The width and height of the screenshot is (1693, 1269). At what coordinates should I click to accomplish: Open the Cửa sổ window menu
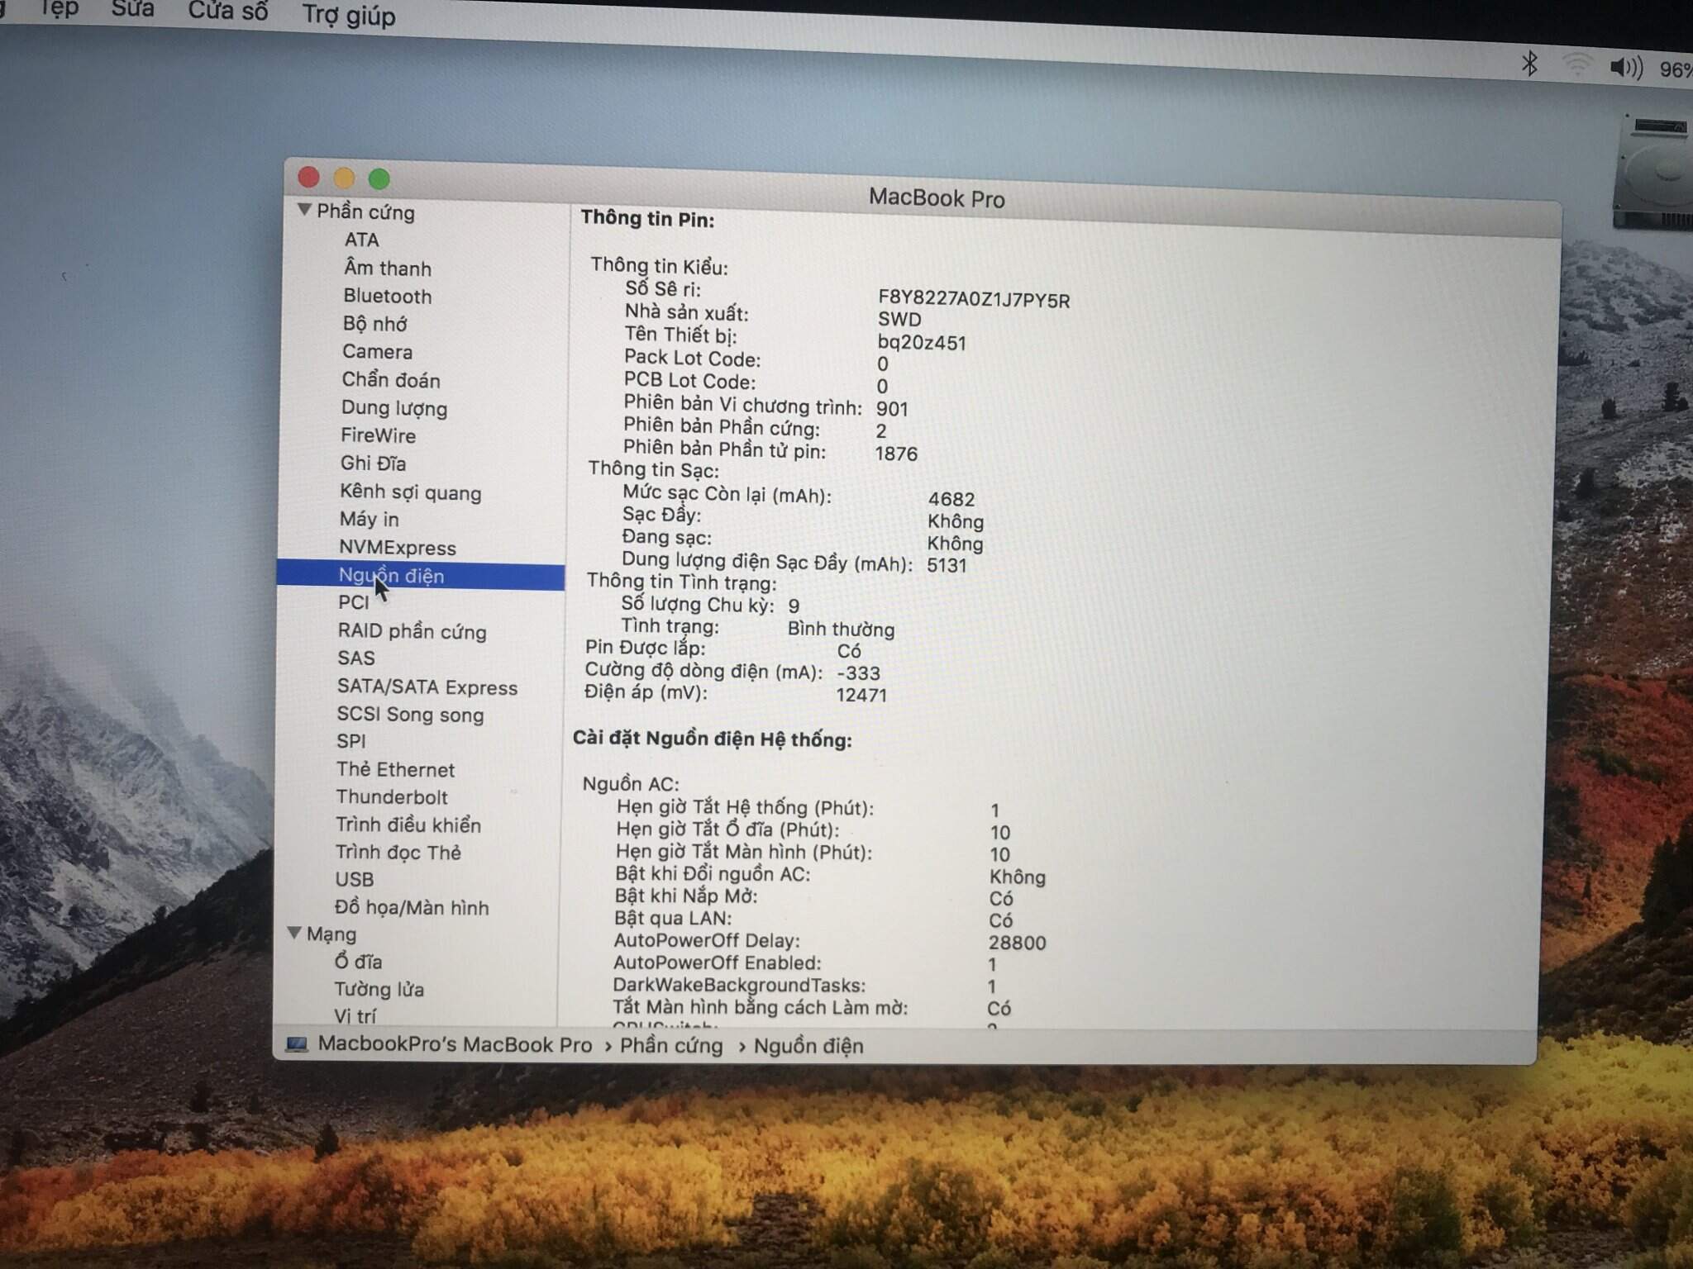click(227, 12)
